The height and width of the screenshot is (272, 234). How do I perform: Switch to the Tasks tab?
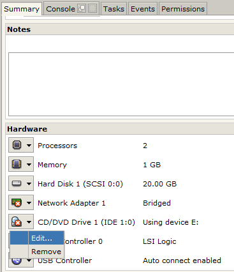click(113, 9)
